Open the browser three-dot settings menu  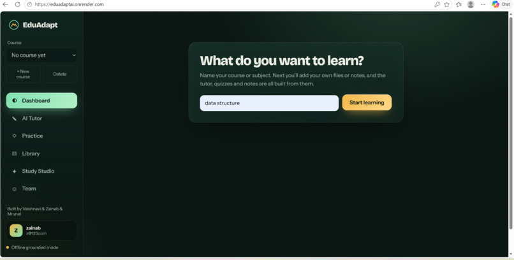(x=483, y=4)
